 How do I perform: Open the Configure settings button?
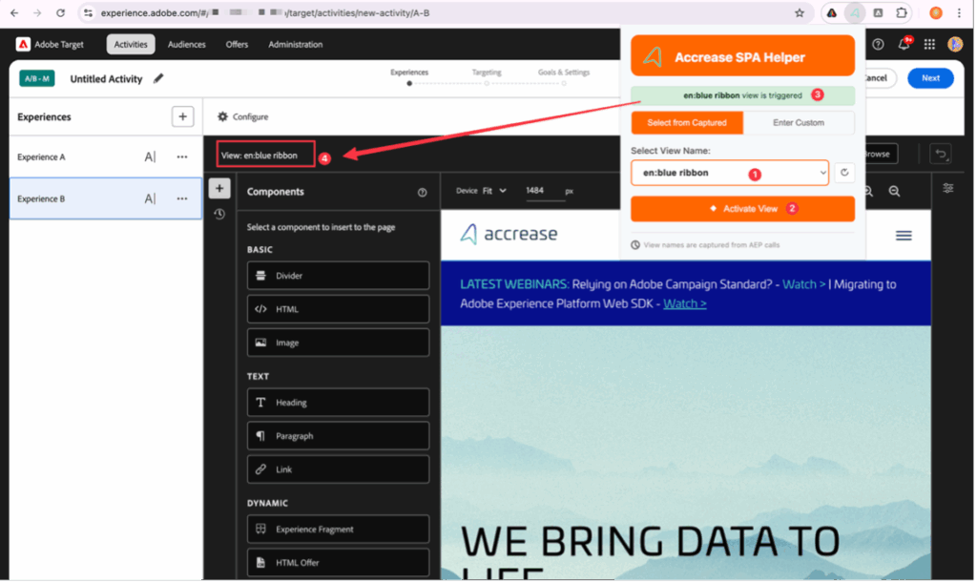243,116
